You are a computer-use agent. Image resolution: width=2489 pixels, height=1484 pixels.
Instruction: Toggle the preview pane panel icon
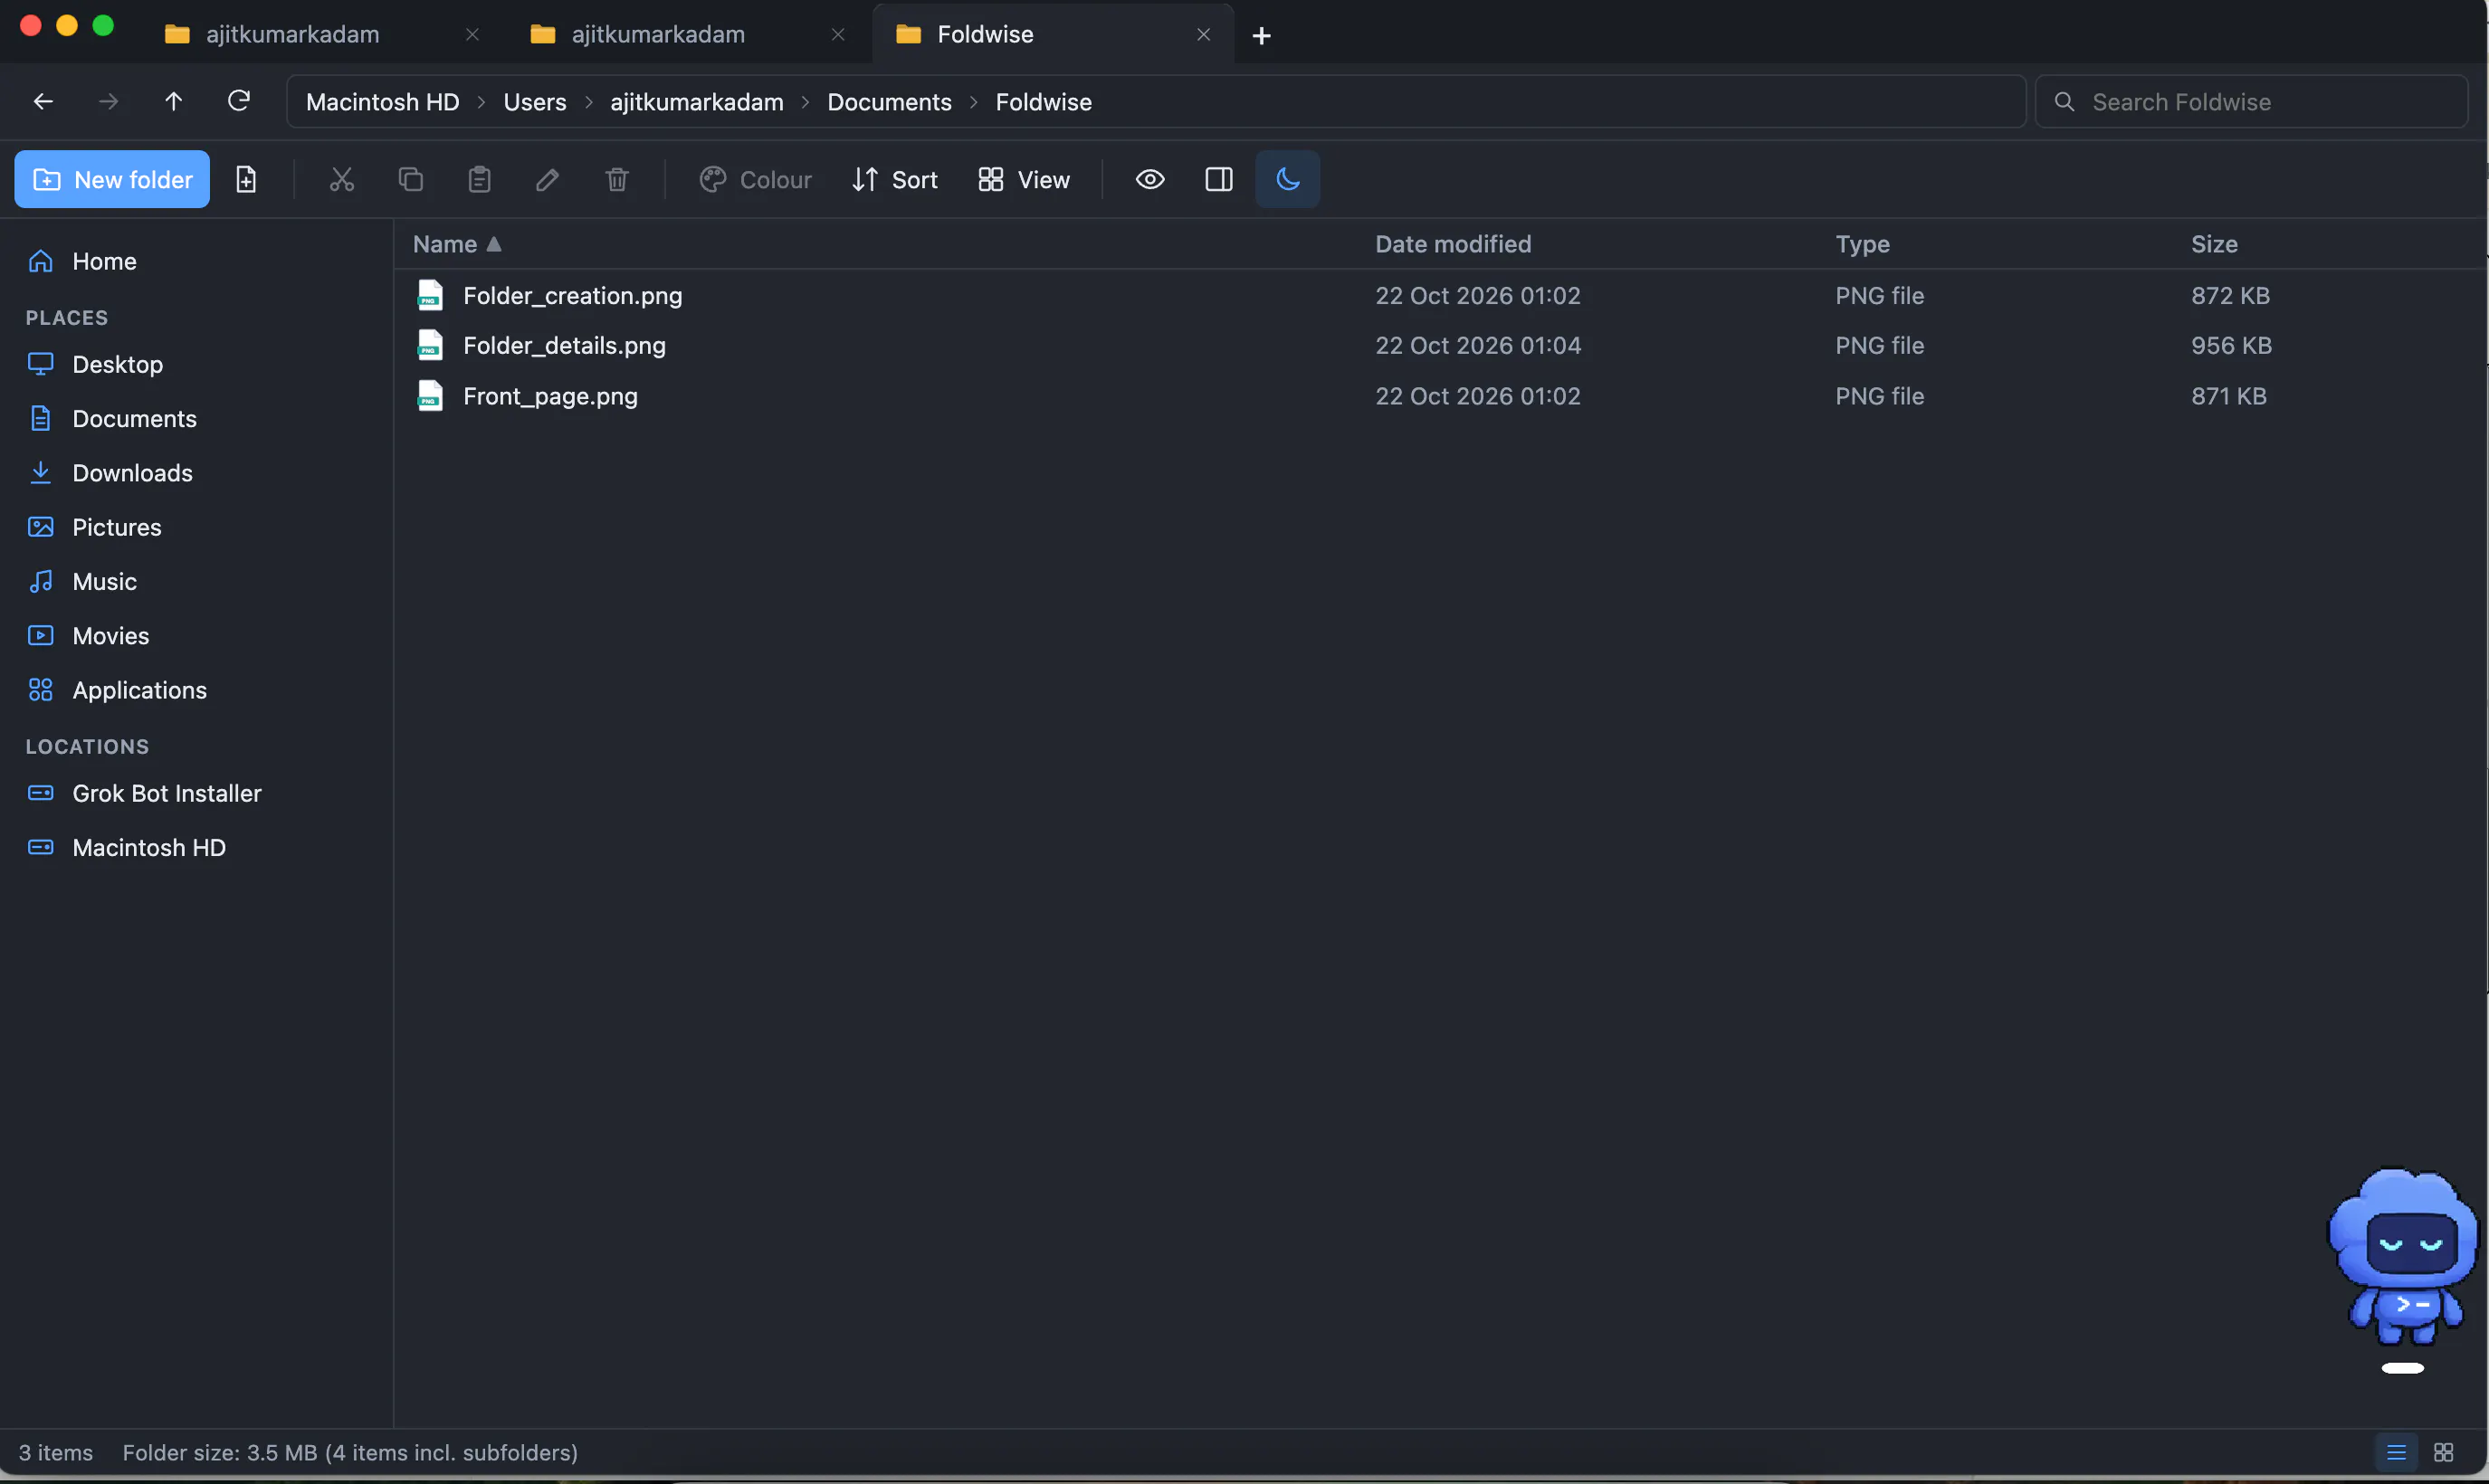point(1219,179)
